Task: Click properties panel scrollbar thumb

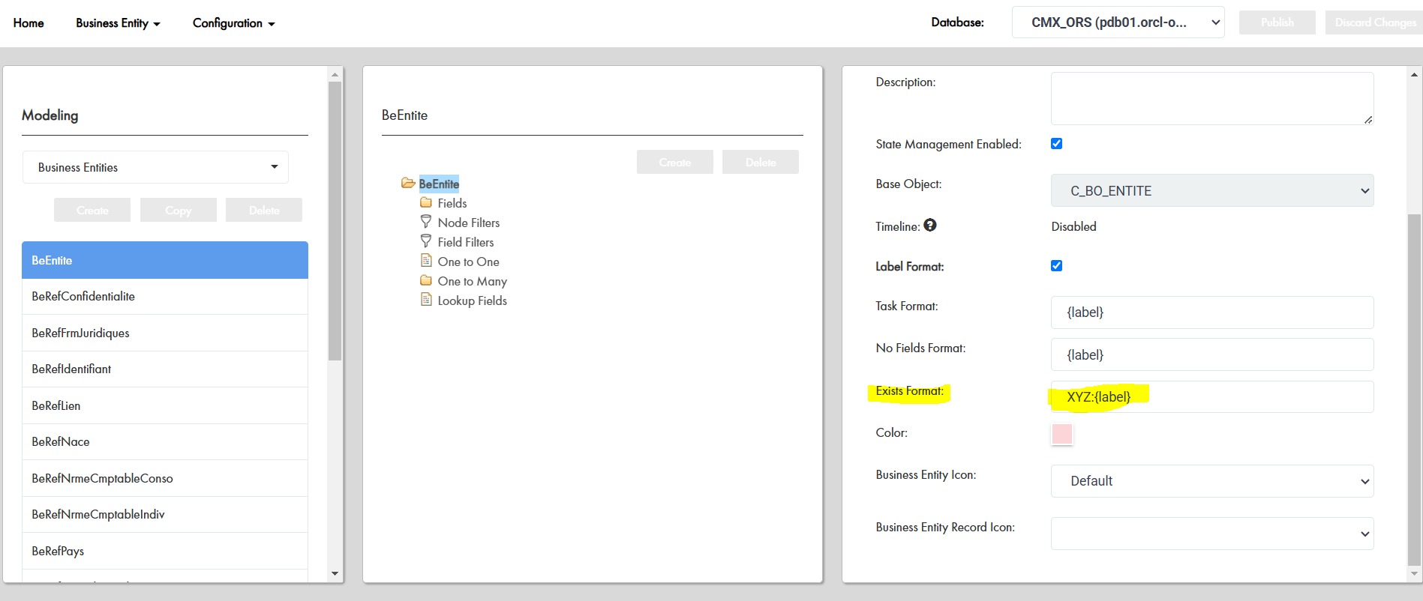Action: (x=1414, y=390)
